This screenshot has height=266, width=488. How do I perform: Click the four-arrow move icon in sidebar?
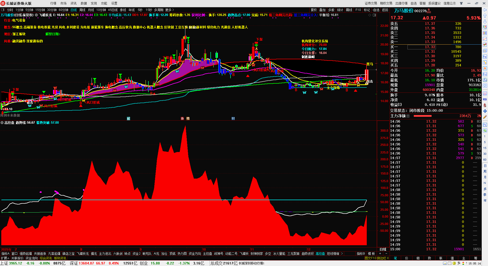pyautogui.click(x=485, y=111)
